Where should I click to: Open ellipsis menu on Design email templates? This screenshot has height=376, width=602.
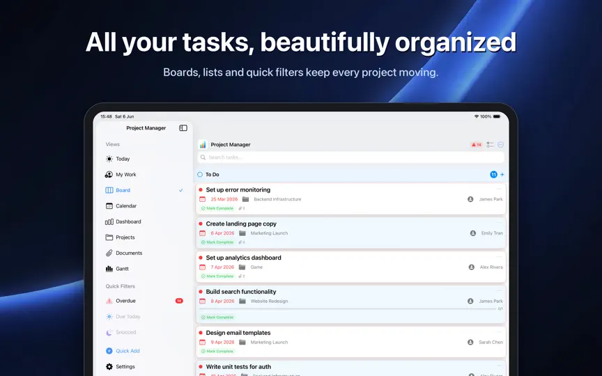(499, 331)
